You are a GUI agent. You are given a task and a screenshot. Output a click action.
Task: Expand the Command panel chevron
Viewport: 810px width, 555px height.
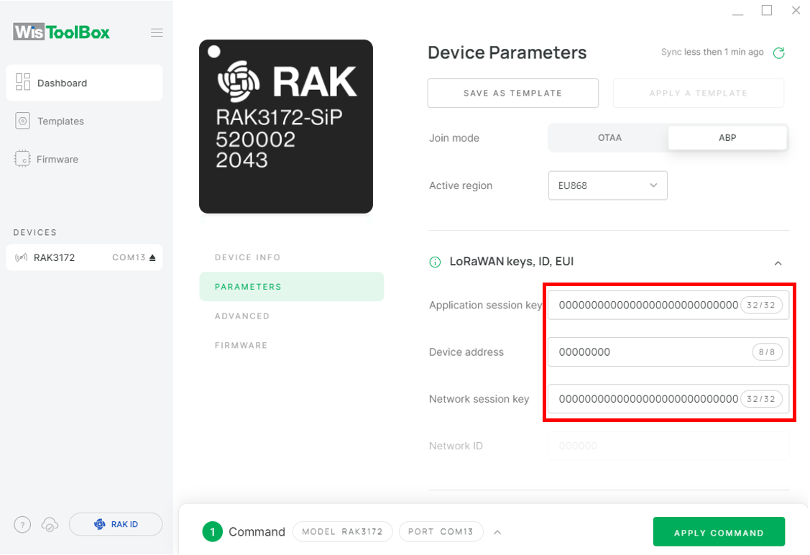(497, 532)
